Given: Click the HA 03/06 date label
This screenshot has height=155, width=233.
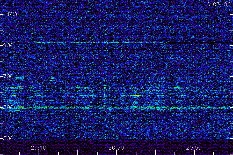Looking at the screenshot, I should coord(217,4).
